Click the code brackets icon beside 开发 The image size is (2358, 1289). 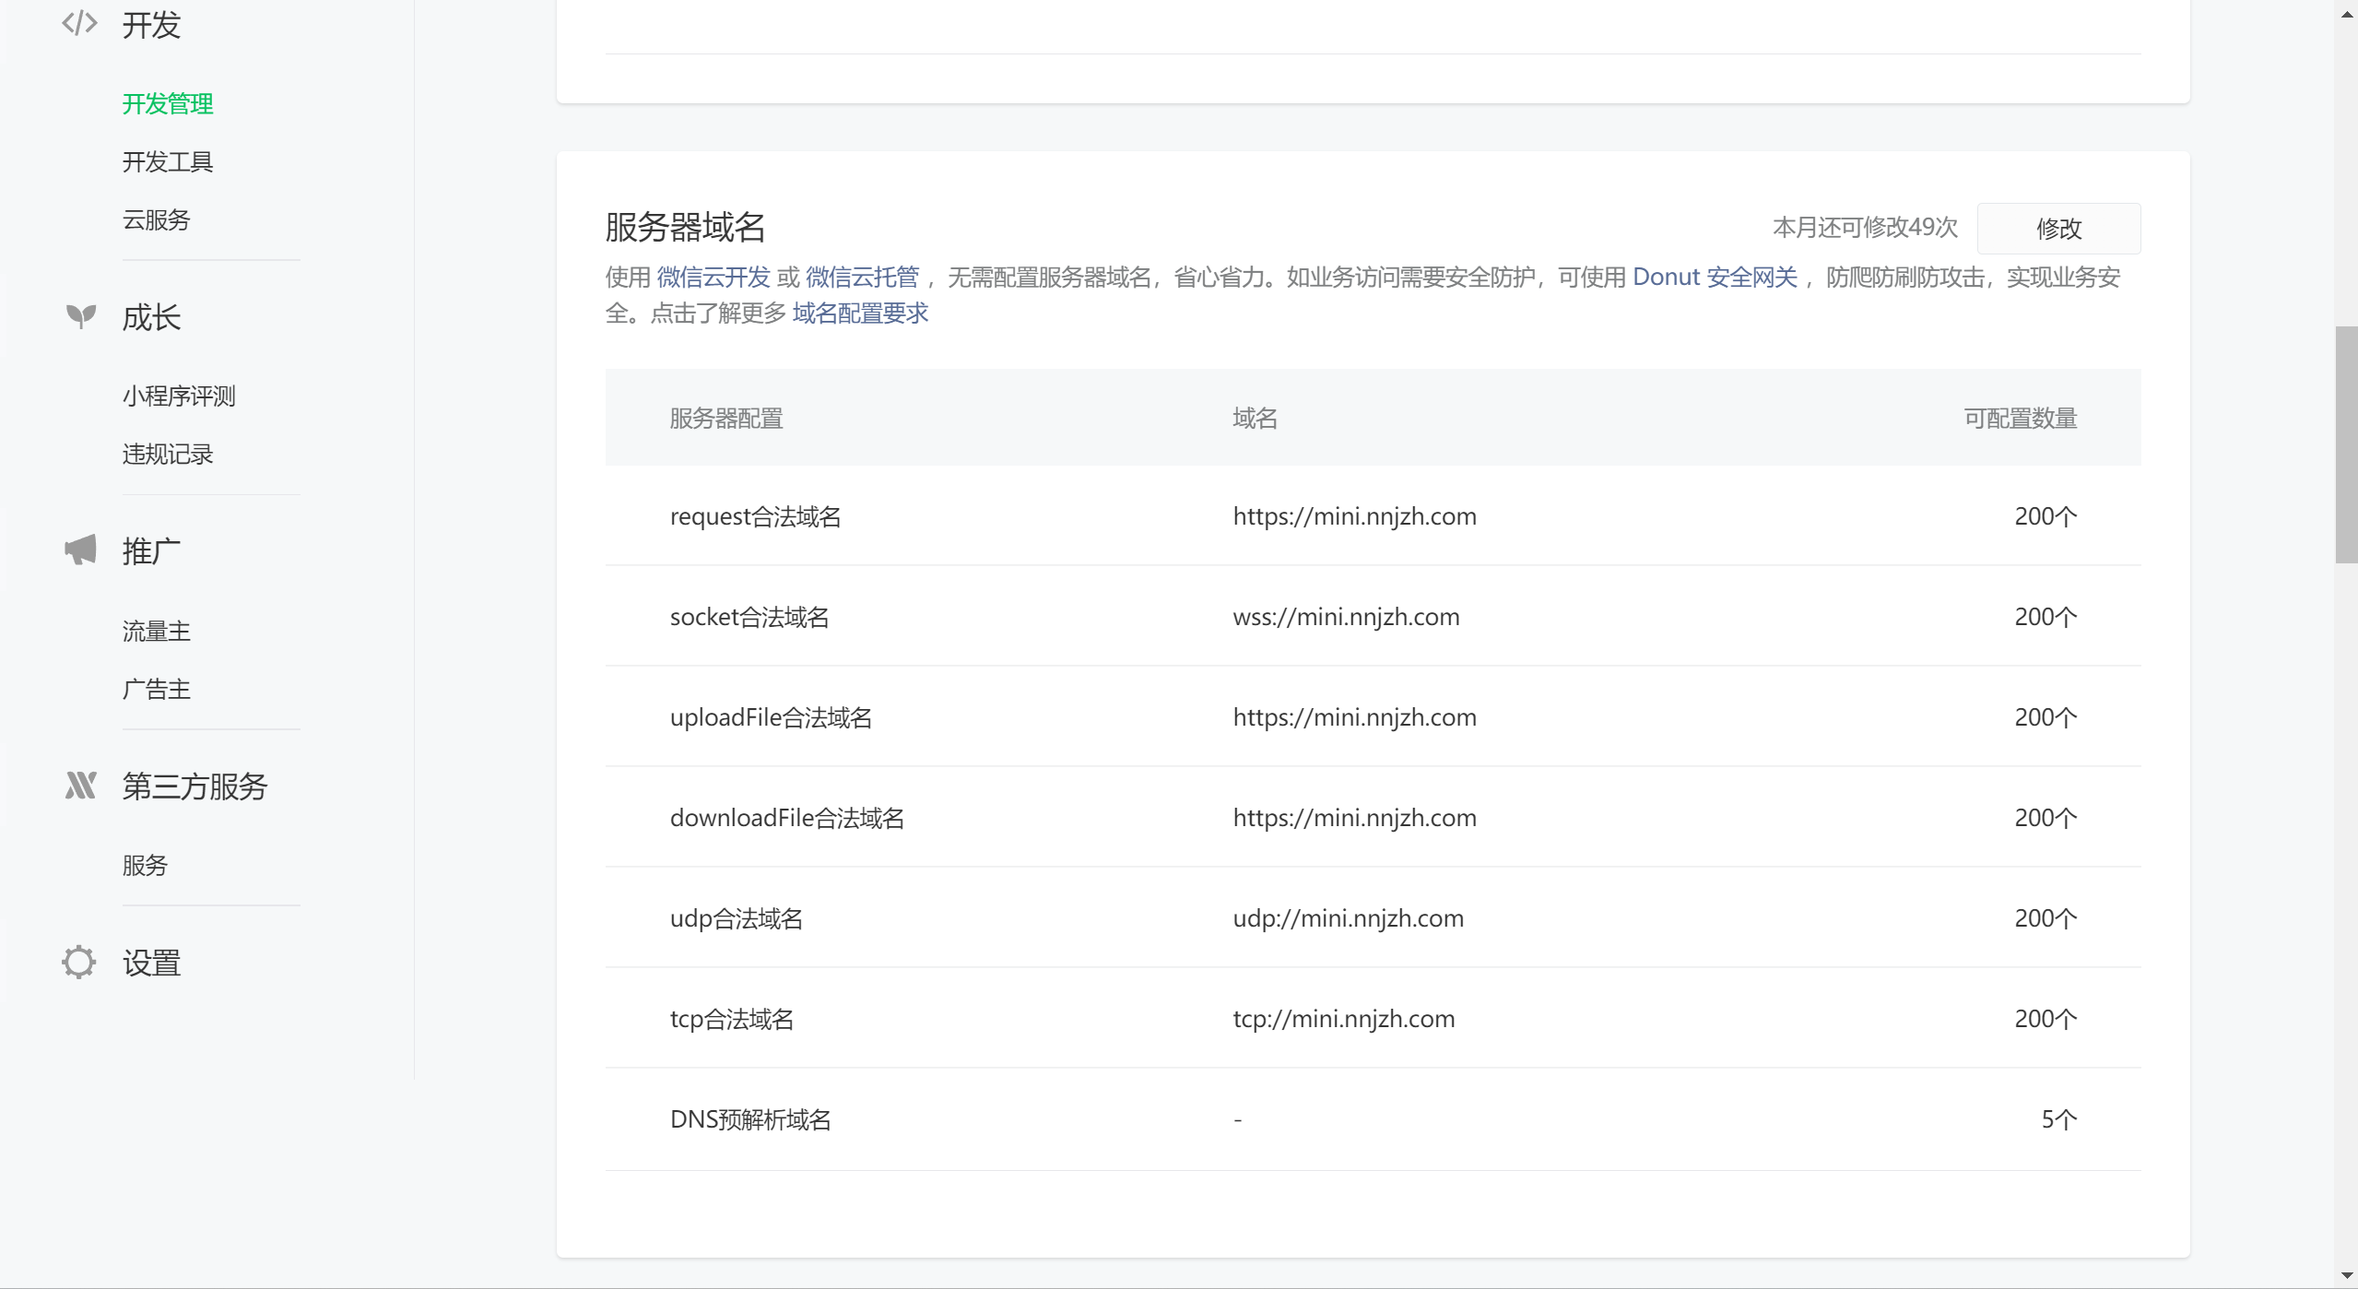[79, 23]
